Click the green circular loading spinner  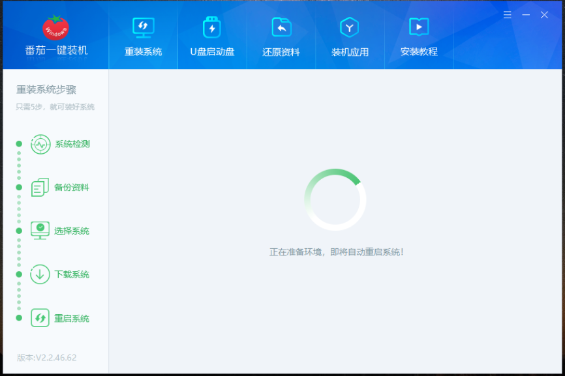point(335,199)
